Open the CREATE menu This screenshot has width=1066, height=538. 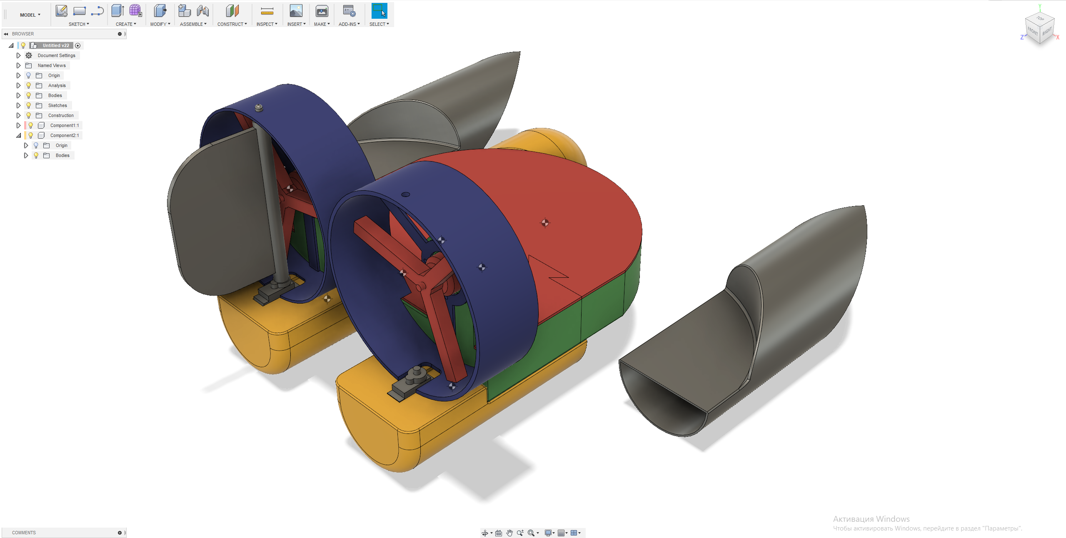pyautogui.click(x=126, y=24)
